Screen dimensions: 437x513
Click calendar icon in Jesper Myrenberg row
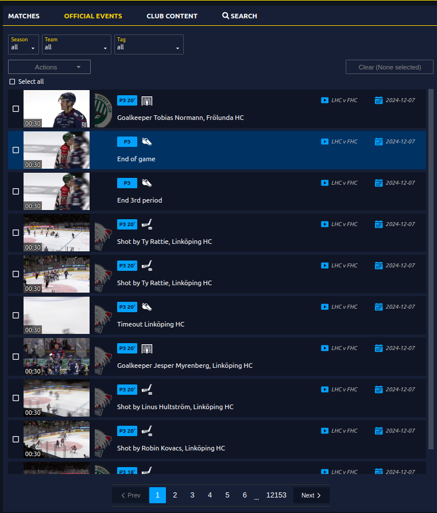click(378, 348)
